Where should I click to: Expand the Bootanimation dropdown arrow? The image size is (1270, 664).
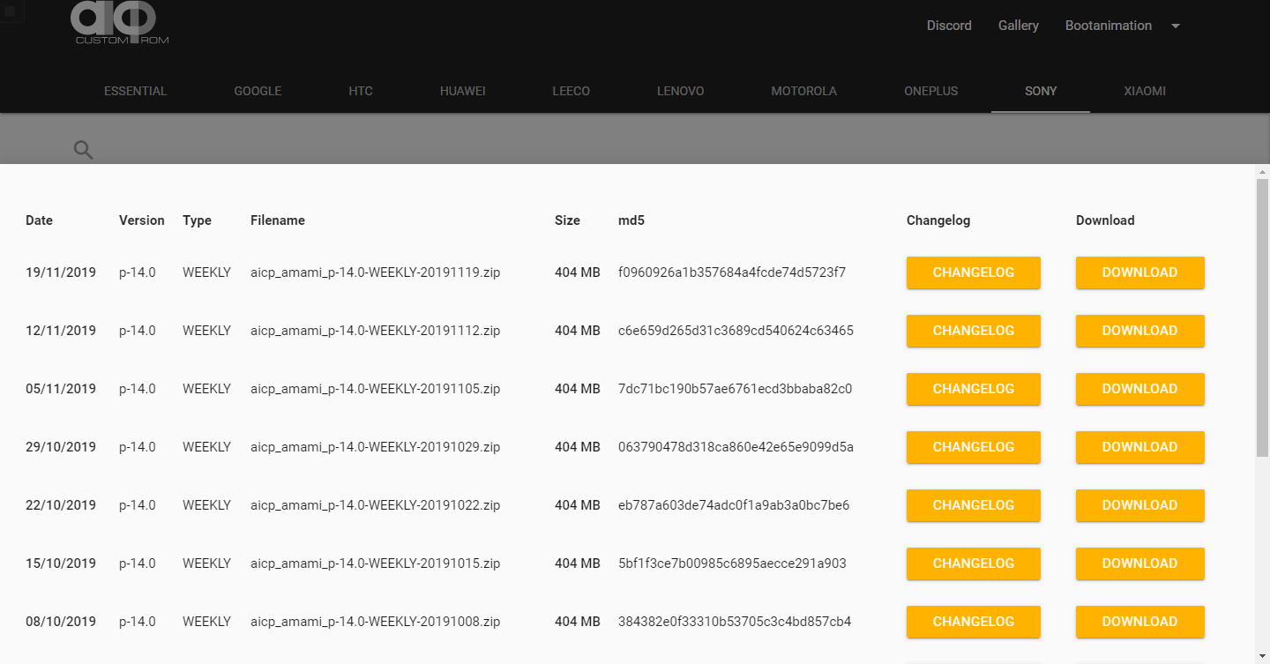(x=1176, y=26)
